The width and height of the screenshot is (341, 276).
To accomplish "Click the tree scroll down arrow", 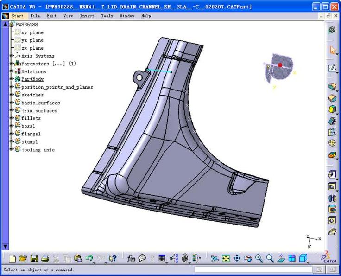I will coord(6,247).
